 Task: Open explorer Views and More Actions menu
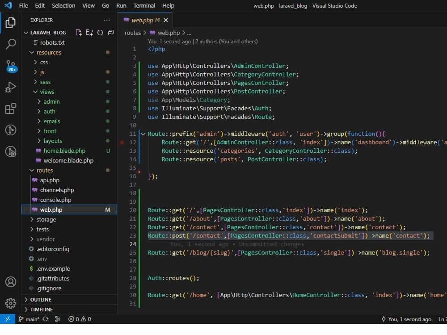[x=107, y=20]
